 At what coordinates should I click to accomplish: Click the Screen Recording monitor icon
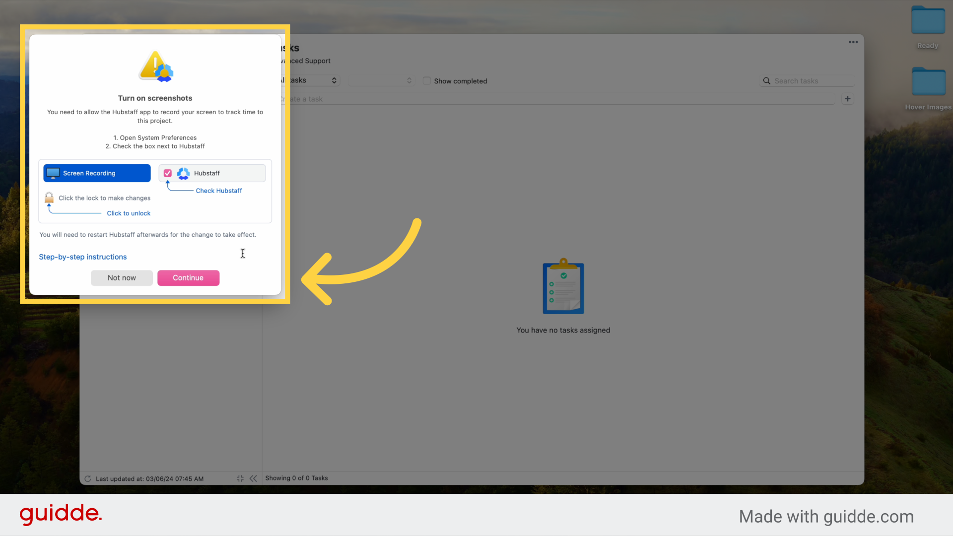pos(53,173)
